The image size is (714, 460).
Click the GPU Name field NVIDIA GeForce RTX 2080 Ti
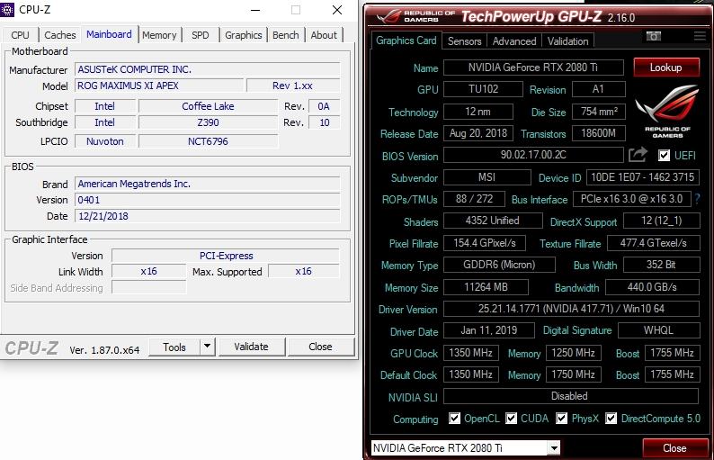[533, 68]
